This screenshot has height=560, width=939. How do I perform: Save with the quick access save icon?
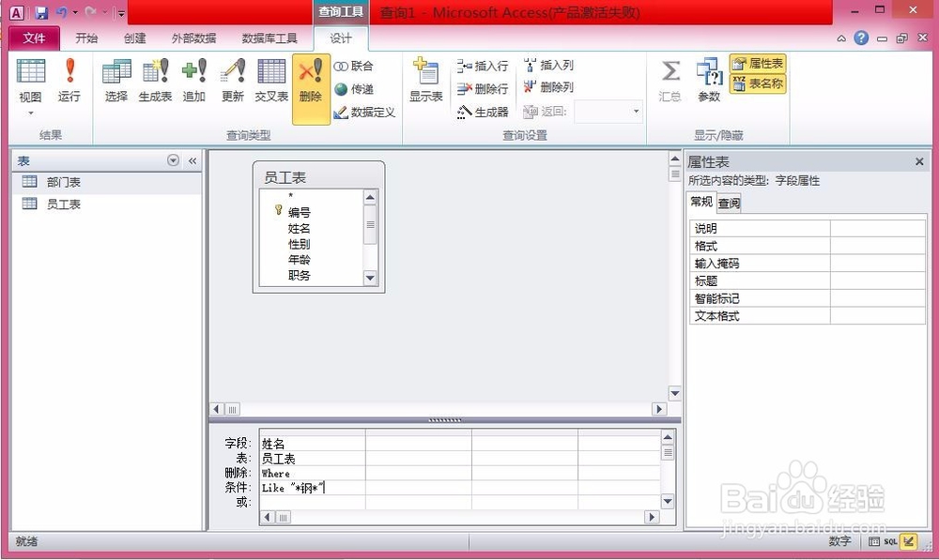coord(40,12)
